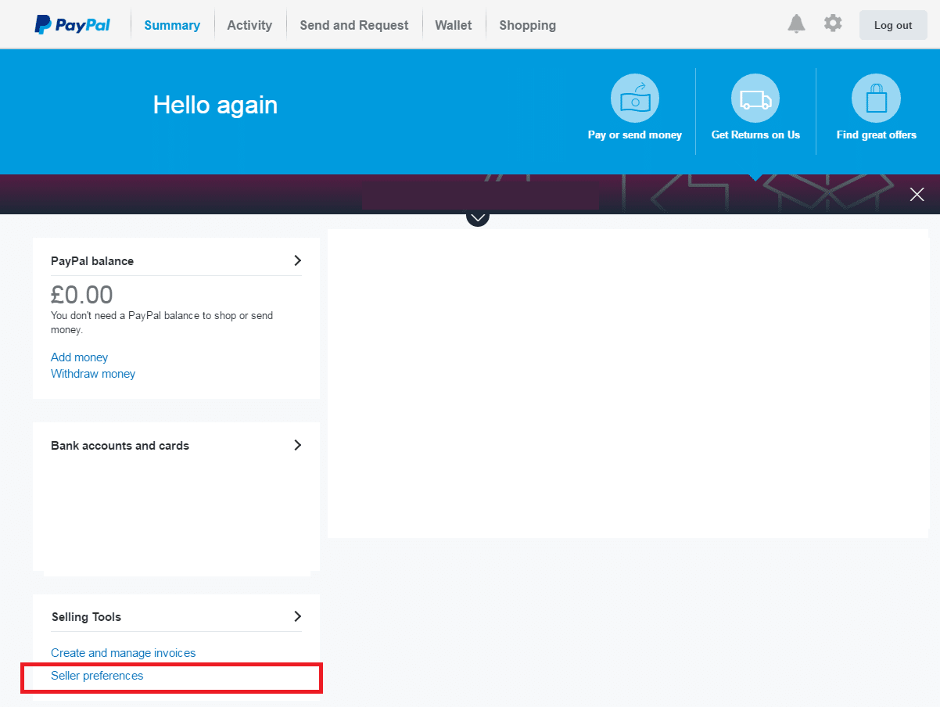This screenshot has width=940, height=707.
Task: Expand the Selling Tools arrow
Action: point(297,616)
